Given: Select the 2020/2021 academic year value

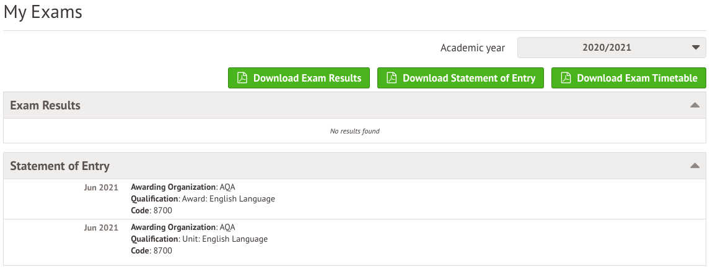Looking at the screenshot, I should [607, 48].
